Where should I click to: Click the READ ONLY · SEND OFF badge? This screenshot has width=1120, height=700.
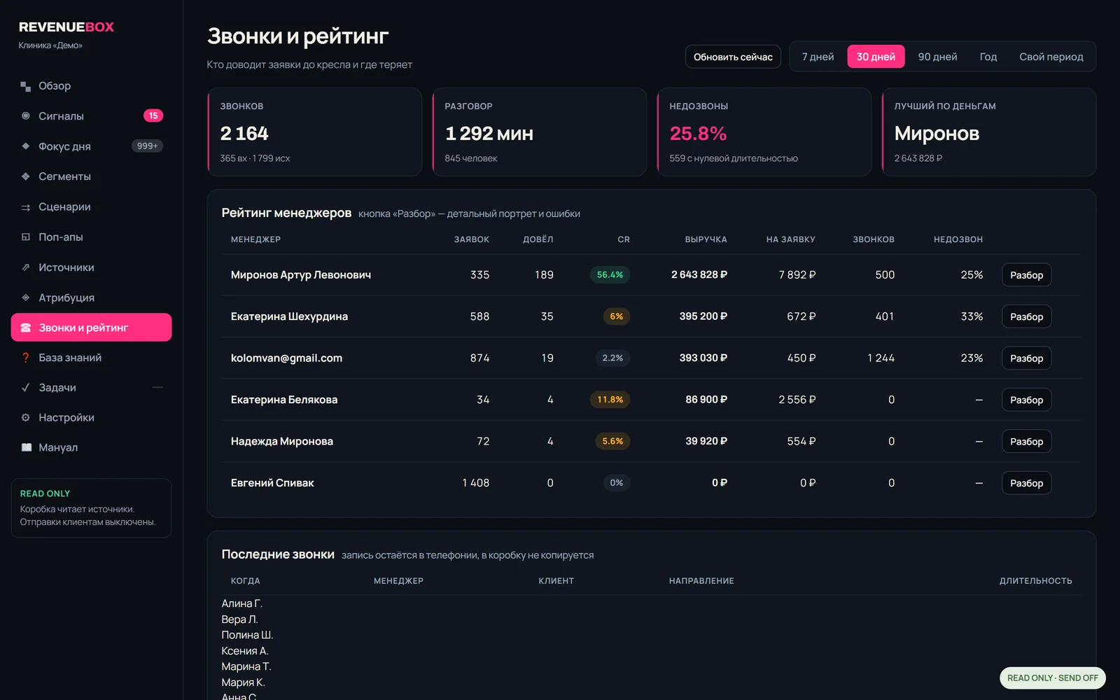click(1052, 678)
